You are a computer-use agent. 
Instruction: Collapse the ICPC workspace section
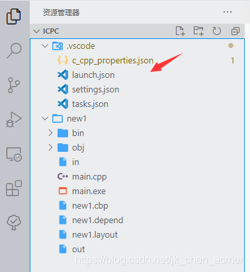tap(36, 31)
